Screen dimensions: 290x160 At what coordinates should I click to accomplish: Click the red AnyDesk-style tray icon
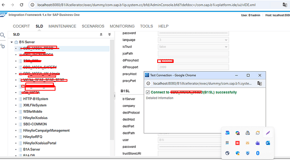click(237, 143)
